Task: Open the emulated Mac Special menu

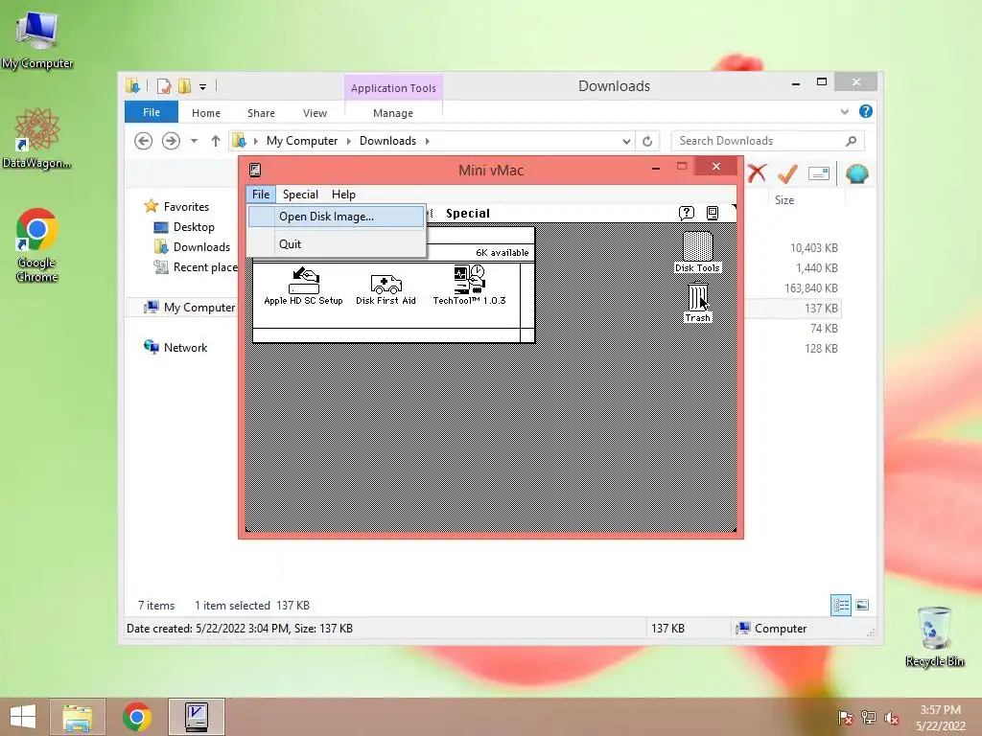Action: (467, 214)
